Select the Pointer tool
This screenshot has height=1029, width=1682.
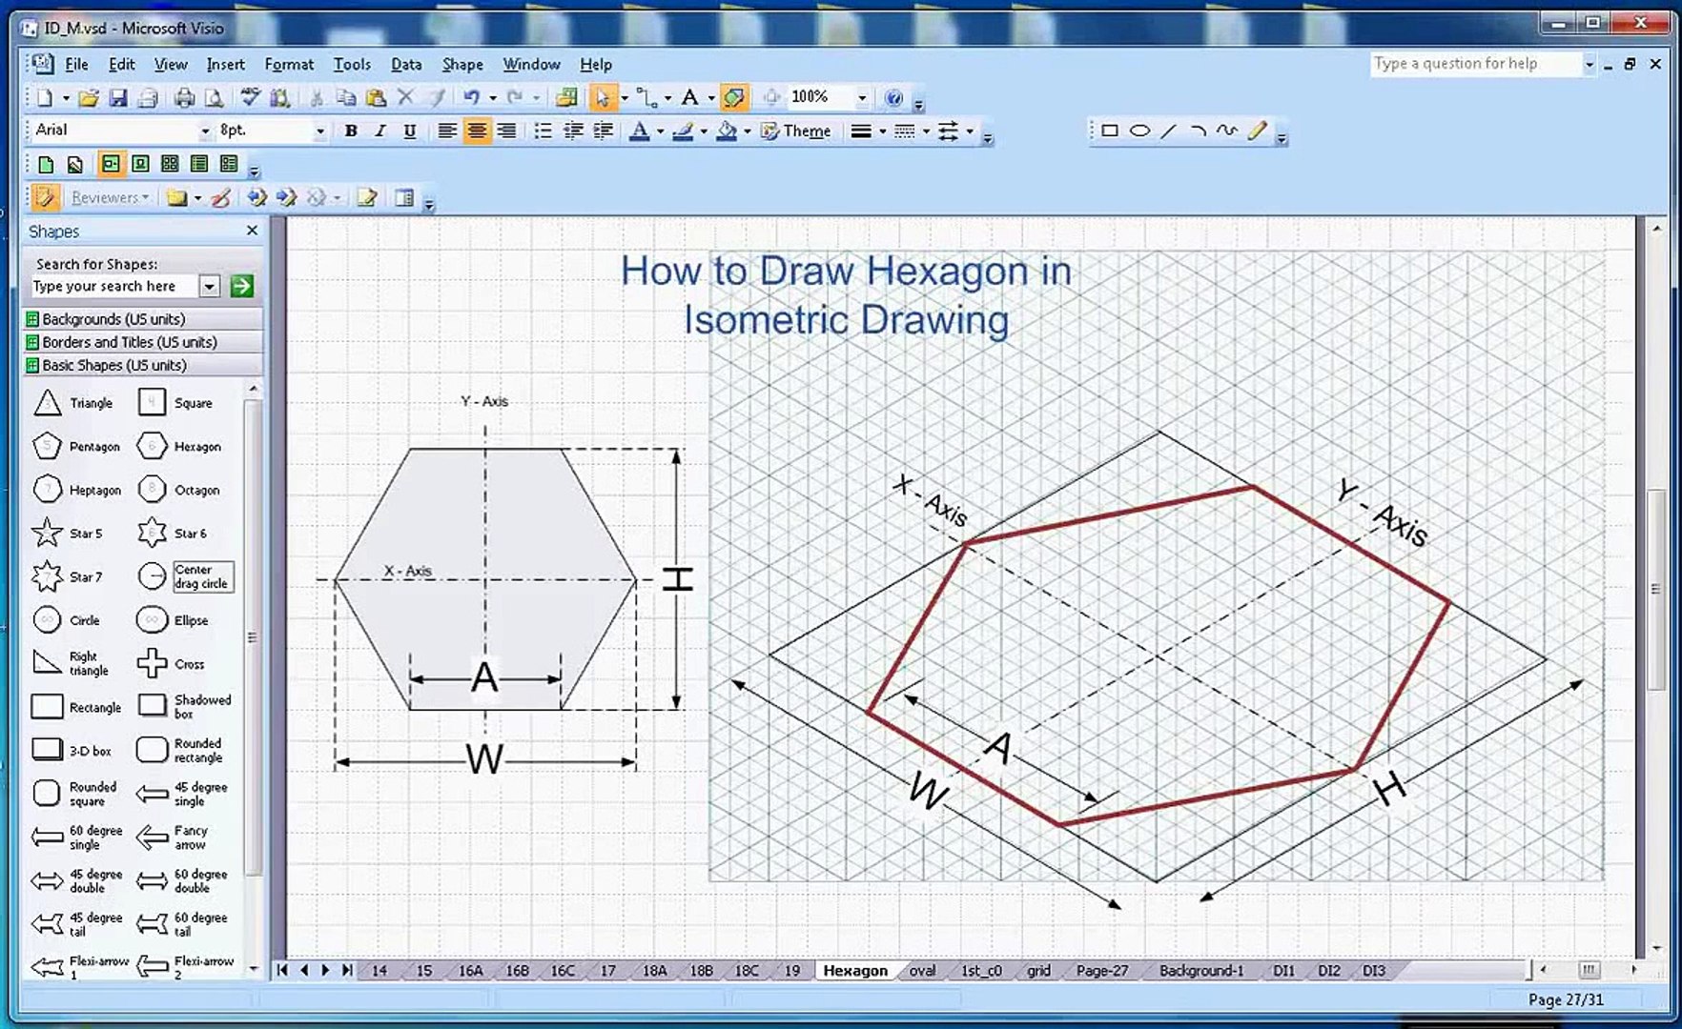[x=602, y=97]
